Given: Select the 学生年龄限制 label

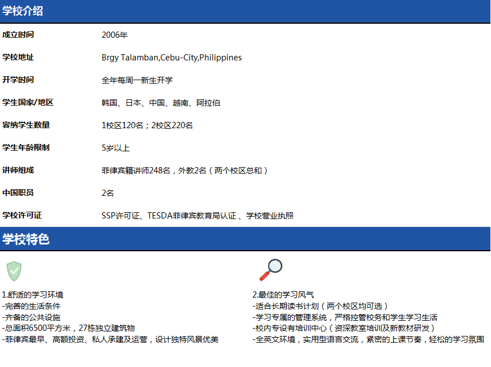Looking at the screenshot, I should pyautogui.click(x=26, y=148).
